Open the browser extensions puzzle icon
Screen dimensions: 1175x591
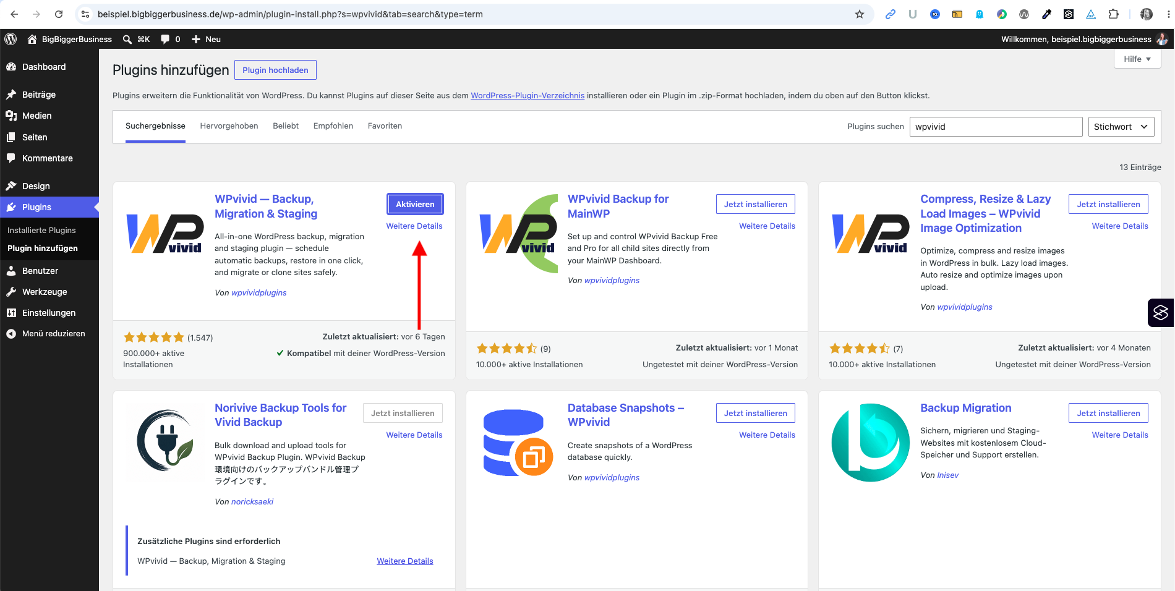[x=1113, y=14]
